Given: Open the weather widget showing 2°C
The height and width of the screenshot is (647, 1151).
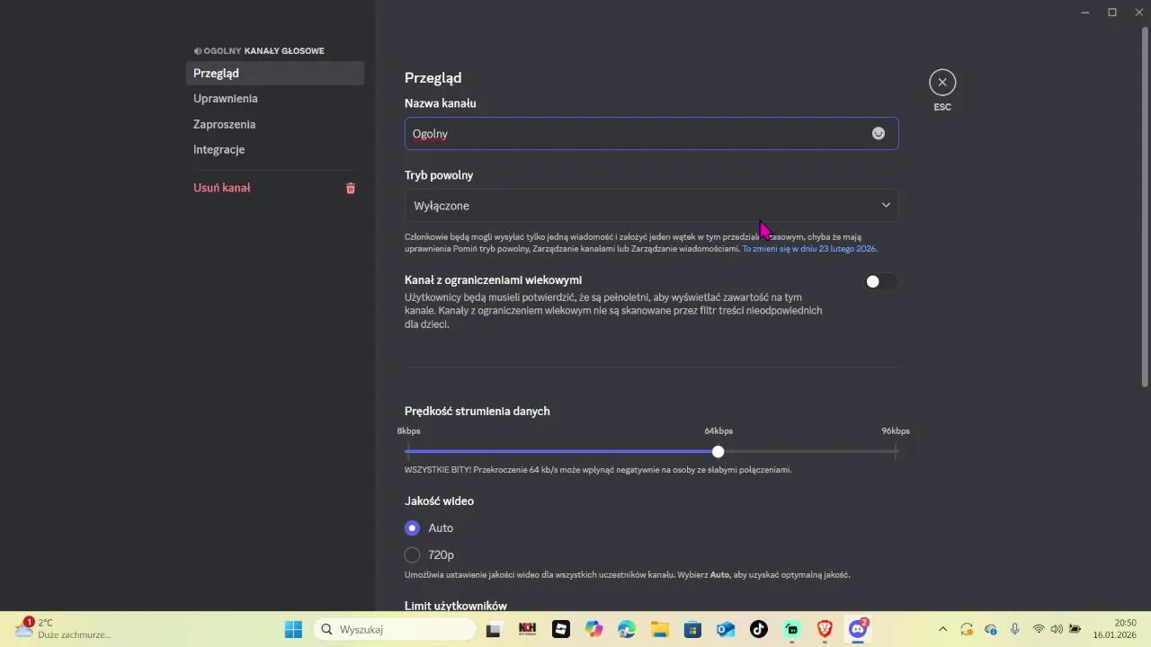Looking at the screenshot, I should pyautogui.click(x=63, y=629).
